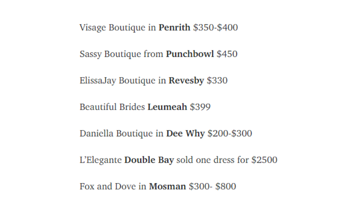The image size is (361, 210).
Task: Click the $2500 price
Action: 264,160
